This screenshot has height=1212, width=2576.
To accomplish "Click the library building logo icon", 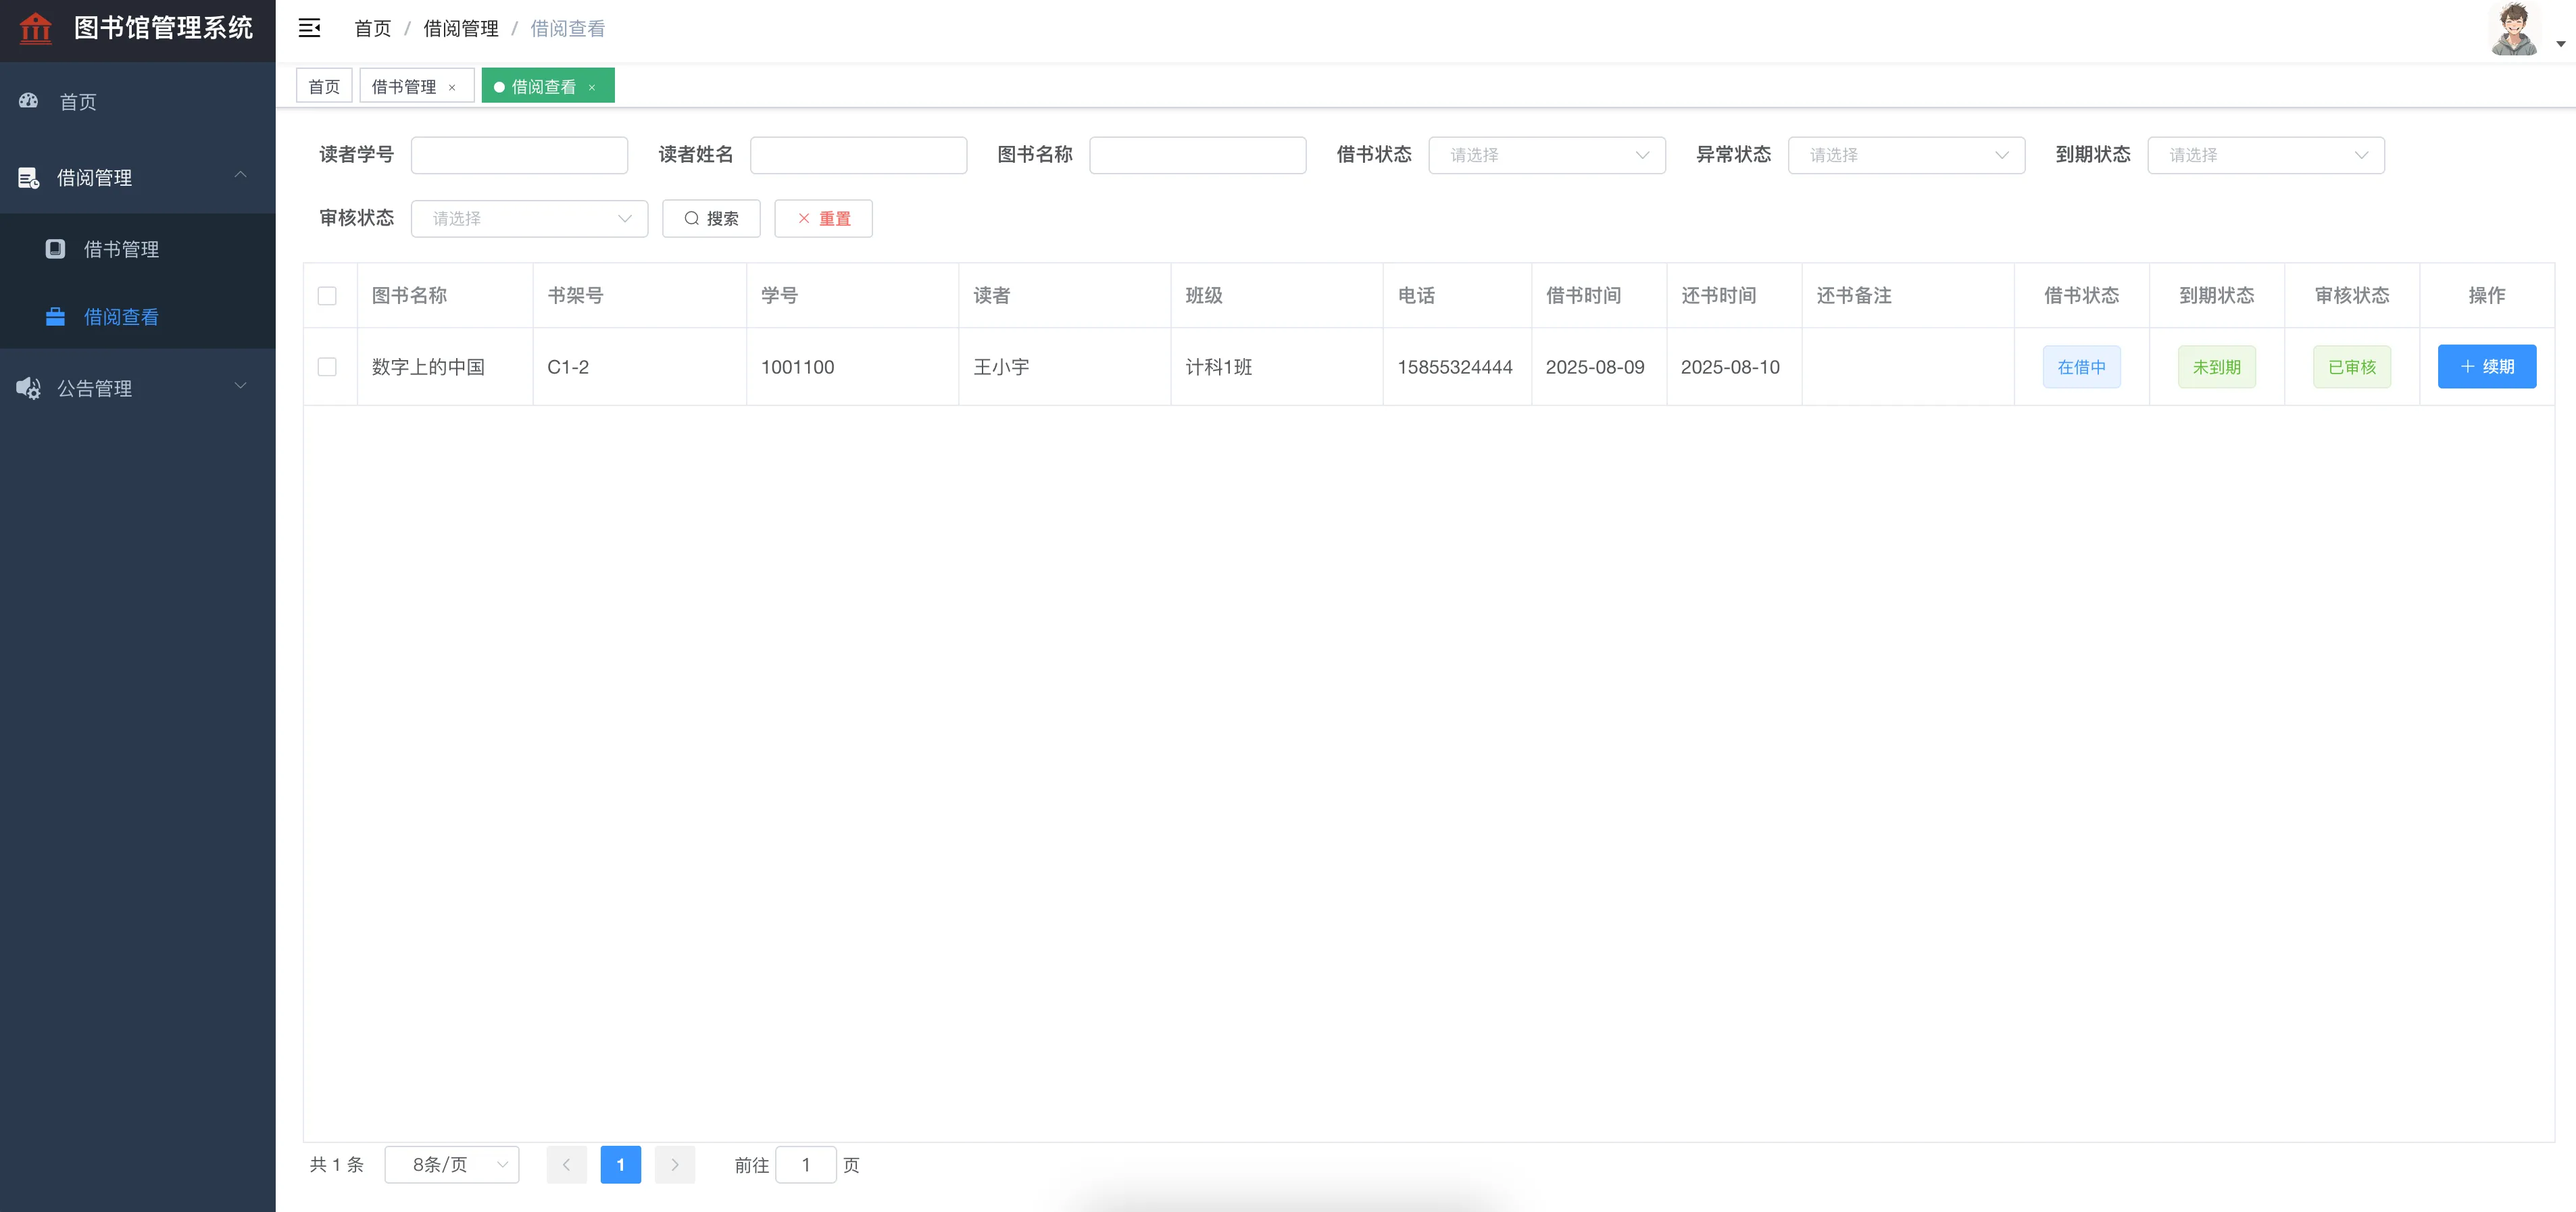I will tap(35, 28).
